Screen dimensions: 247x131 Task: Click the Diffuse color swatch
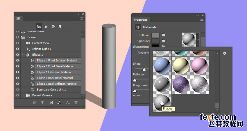155,35
